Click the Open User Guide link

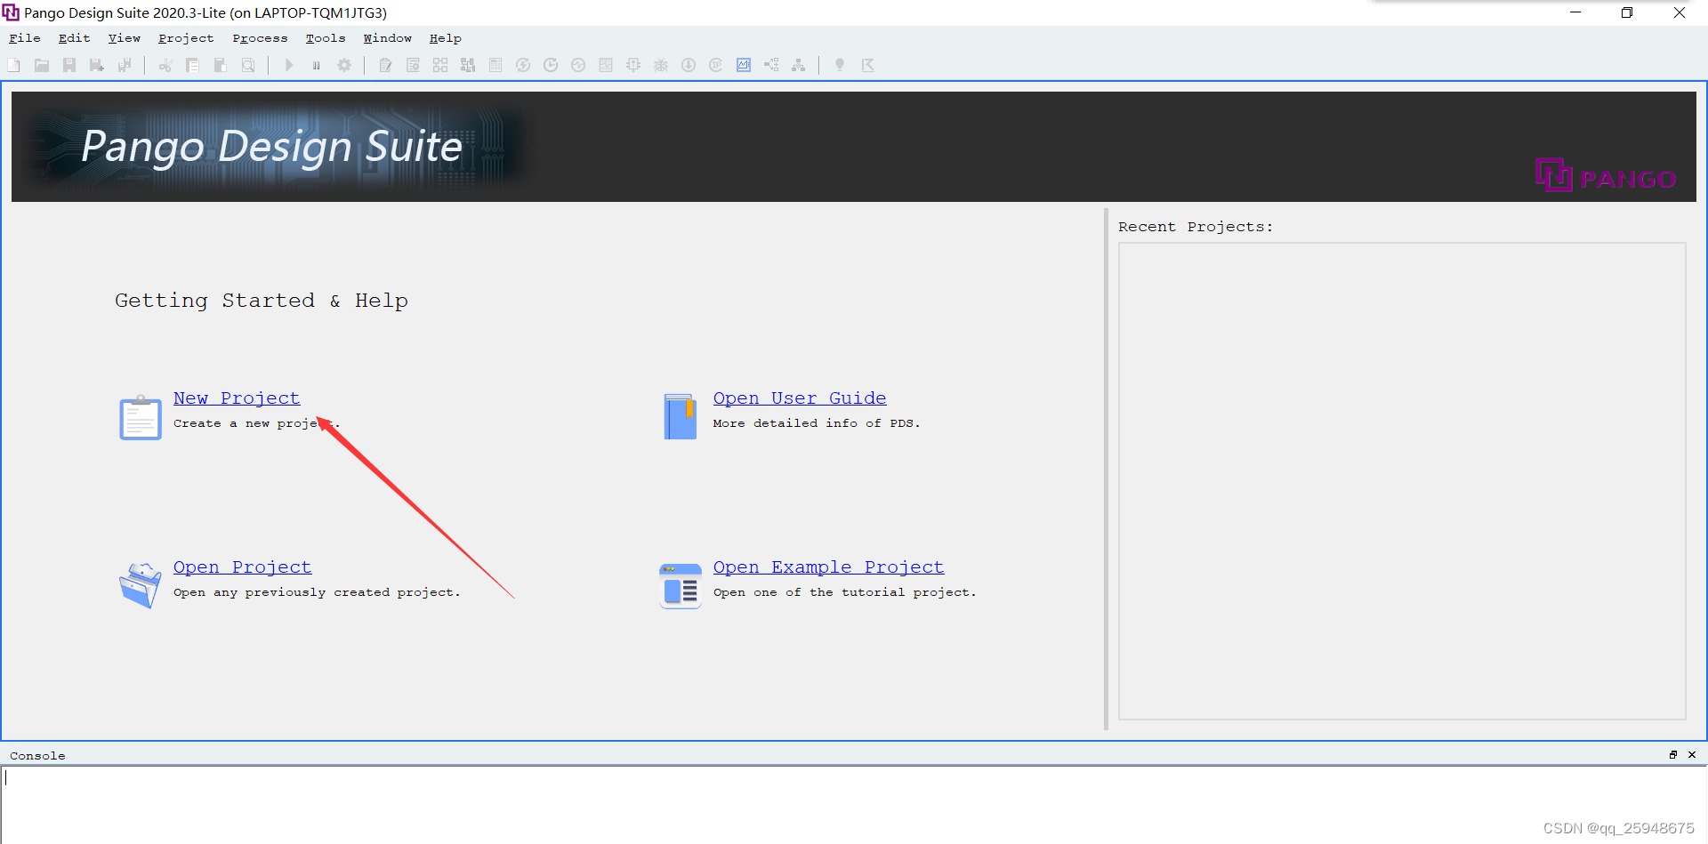800,398
